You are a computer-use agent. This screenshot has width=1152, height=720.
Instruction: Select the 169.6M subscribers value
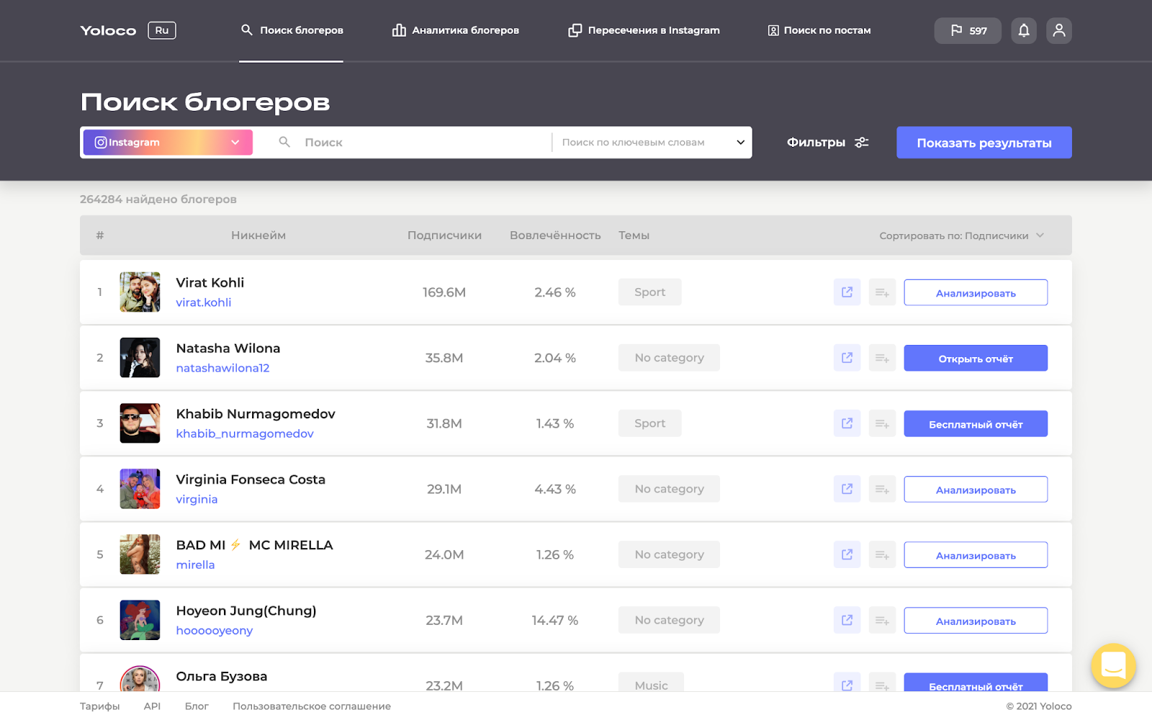[444, 292]
